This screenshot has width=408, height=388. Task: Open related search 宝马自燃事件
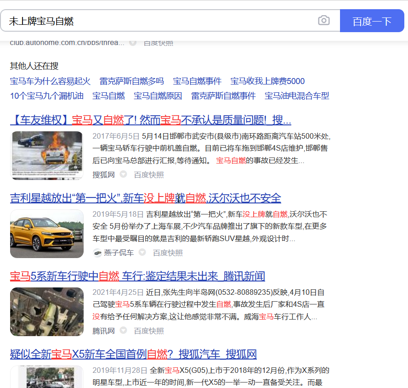click(x=197, y=81)
